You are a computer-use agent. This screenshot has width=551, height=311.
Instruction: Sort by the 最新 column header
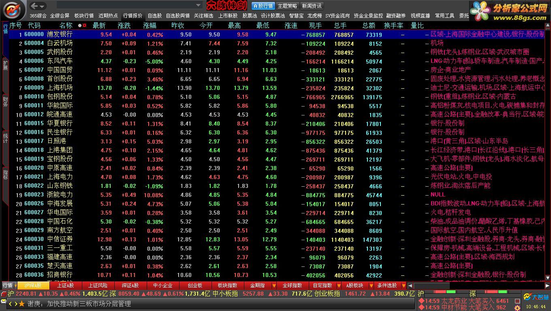click(x=99, y=26)
